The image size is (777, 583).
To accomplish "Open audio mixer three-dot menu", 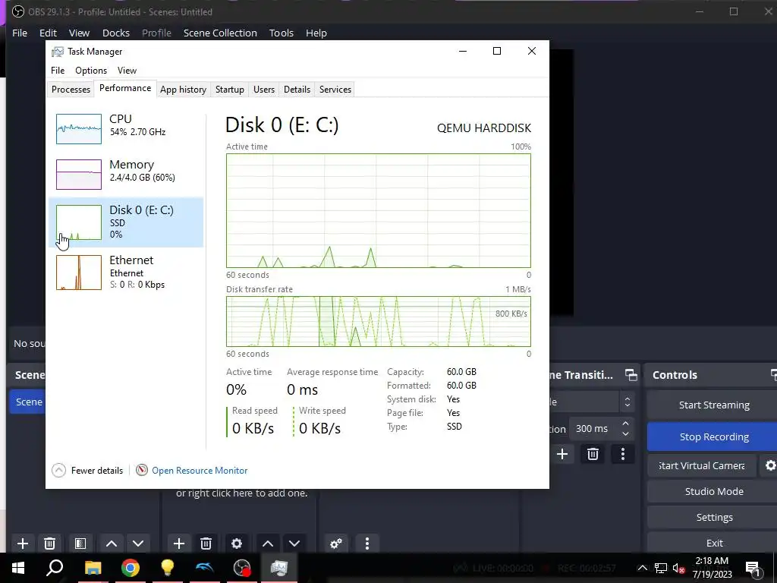I will (367, 544).
